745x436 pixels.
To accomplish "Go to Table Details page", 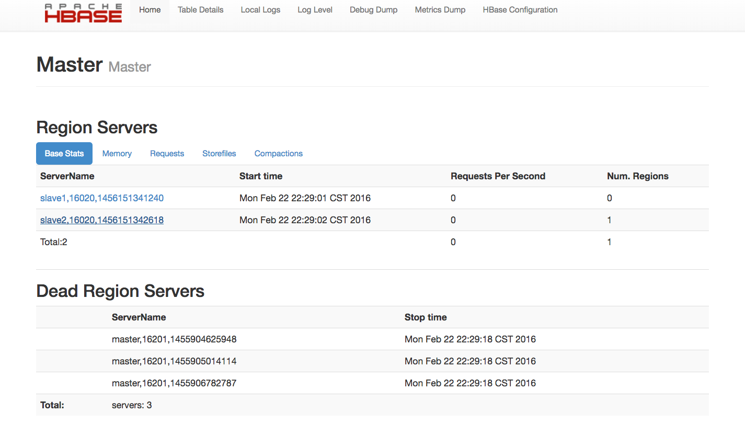I will click(x=200, y=10).
